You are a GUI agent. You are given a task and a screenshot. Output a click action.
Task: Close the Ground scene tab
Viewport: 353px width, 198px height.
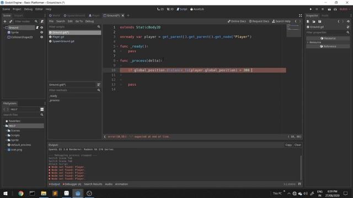point(122,15)
